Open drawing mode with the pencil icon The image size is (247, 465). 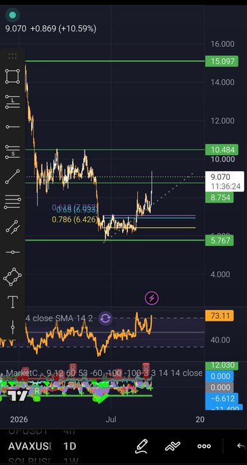141,446
